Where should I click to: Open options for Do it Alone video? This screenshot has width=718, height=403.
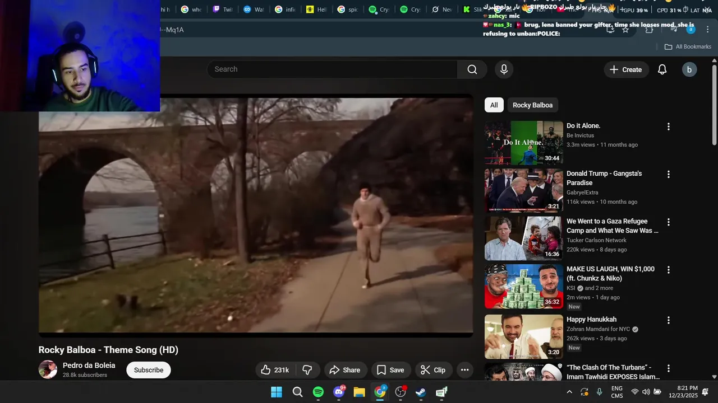pyautogui.click(x=668, y=127)
